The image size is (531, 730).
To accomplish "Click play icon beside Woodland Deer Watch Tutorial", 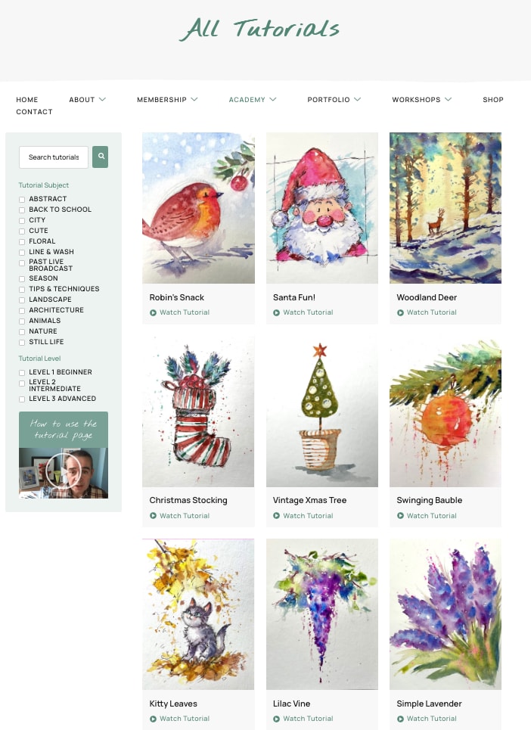I will (x=400, y=313).
